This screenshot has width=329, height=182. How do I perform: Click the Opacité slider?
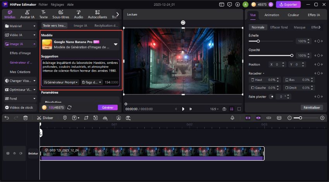pyautogui.click(x=270, y=55)
